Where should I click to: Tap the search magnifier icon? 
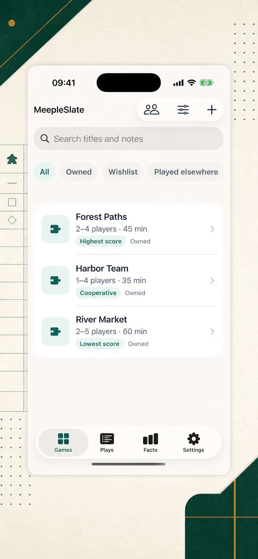(x=45, y=139)
